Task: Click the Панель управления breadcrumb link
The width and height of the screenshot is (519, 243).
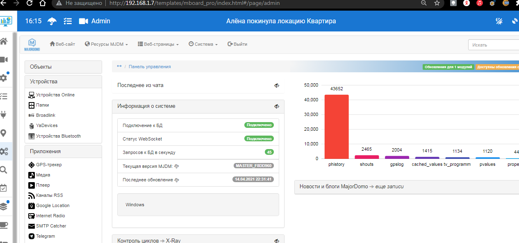Action: (150, 67)
